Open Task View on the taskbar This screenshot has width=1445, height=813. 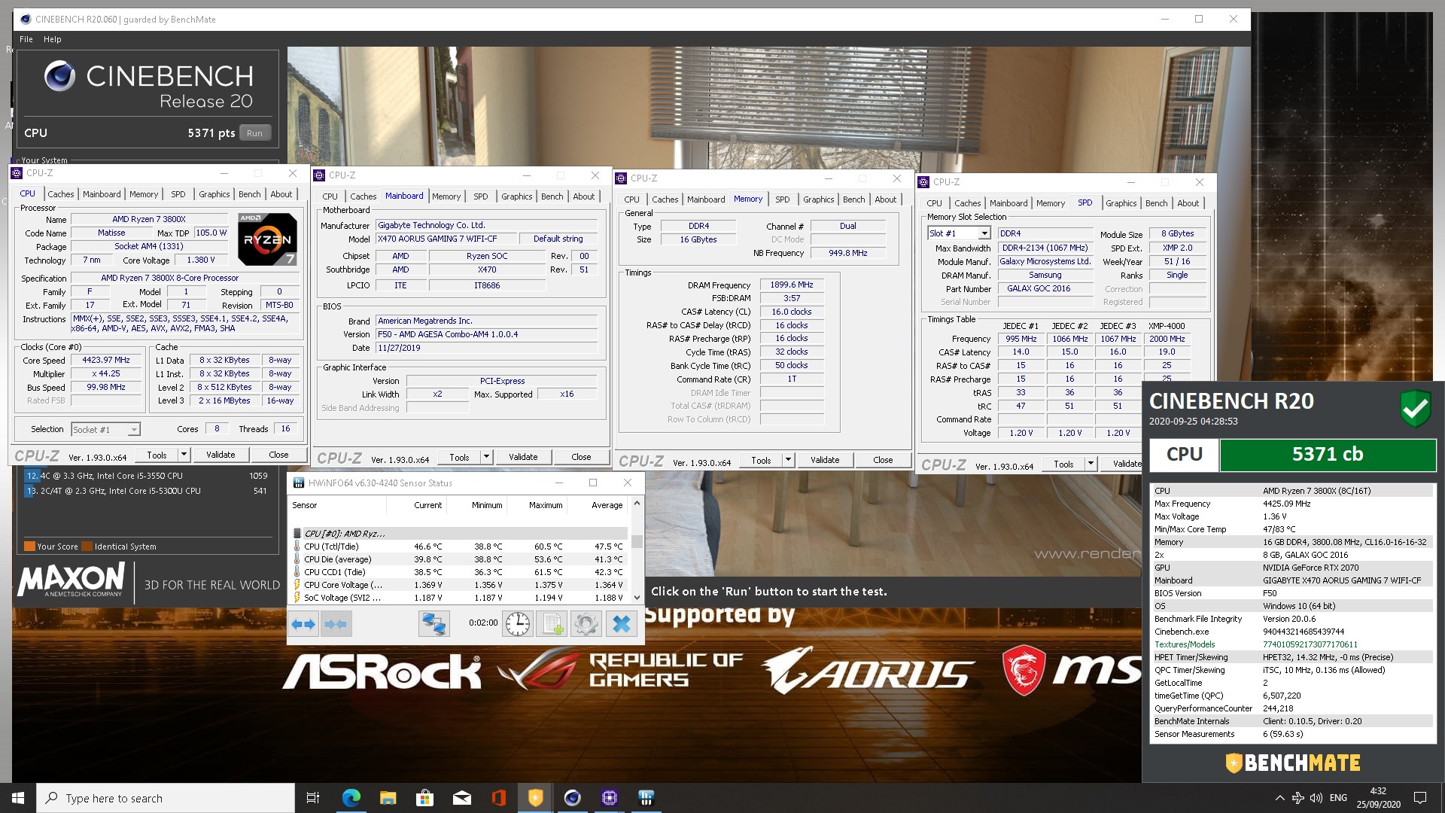(313, 798)
